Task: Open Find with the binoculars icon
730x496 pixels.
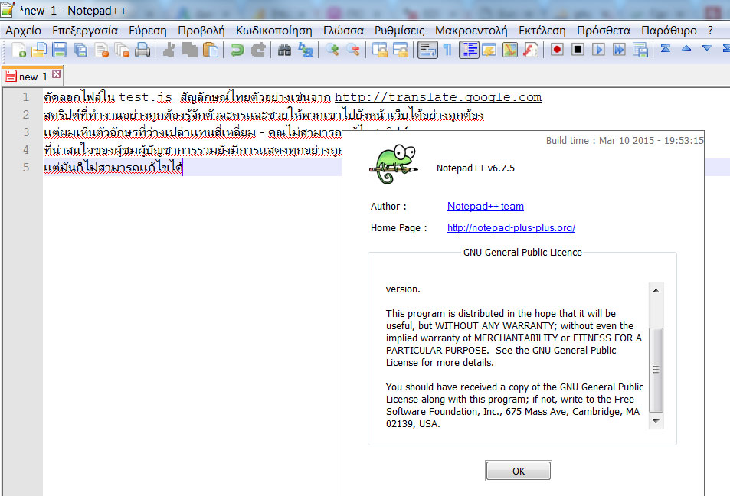Action: tap(284, 50)
